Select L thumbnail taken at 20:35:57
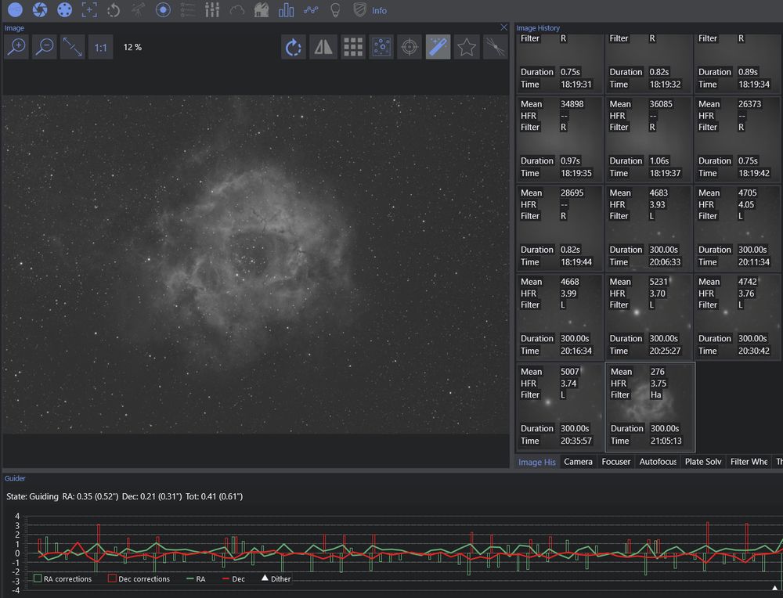The width and height of the screenshot is (783, 598). pyautogui.click(x=559, y=407)
